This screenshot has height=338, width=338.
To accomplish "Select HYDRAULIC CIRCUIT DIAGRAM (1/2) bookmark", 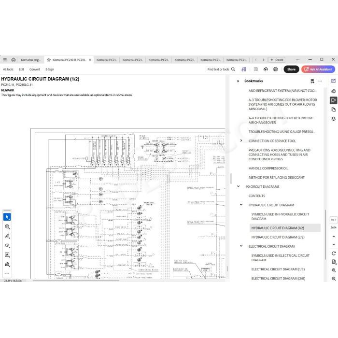I will pyautogui.click(x=285, y=228).
